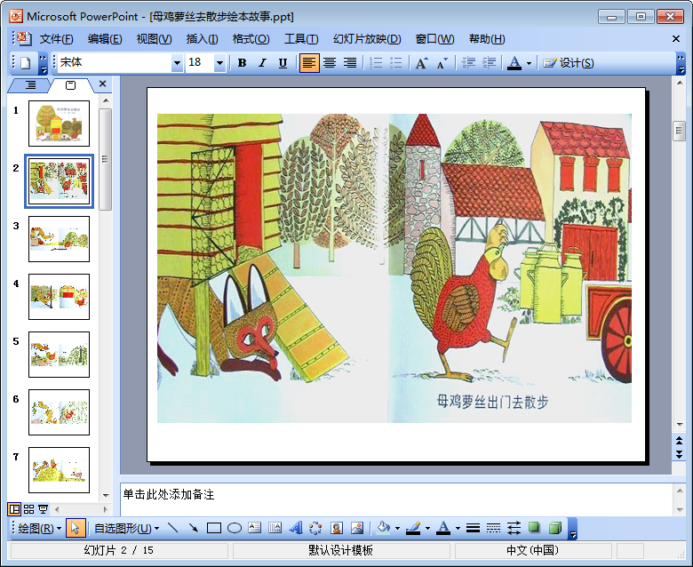Apply line color
Viewport: 693px width, 567px height.
pos(413,528)
